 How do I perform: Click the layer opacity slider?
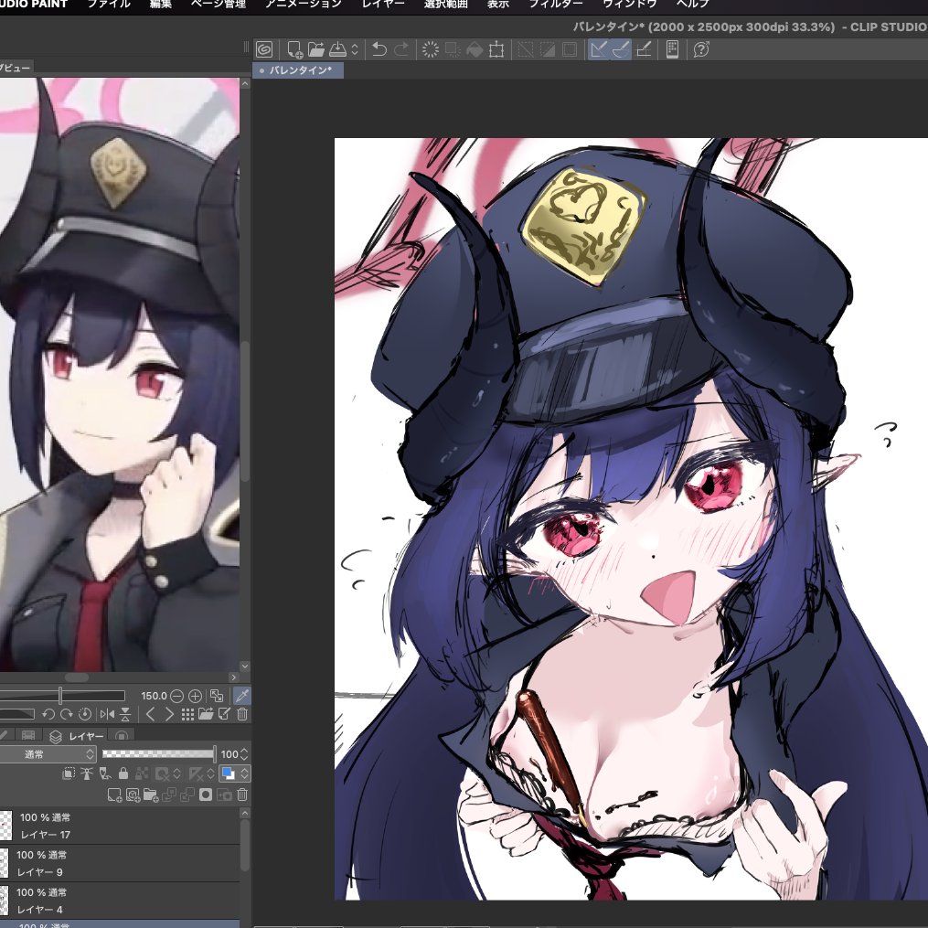158,754
